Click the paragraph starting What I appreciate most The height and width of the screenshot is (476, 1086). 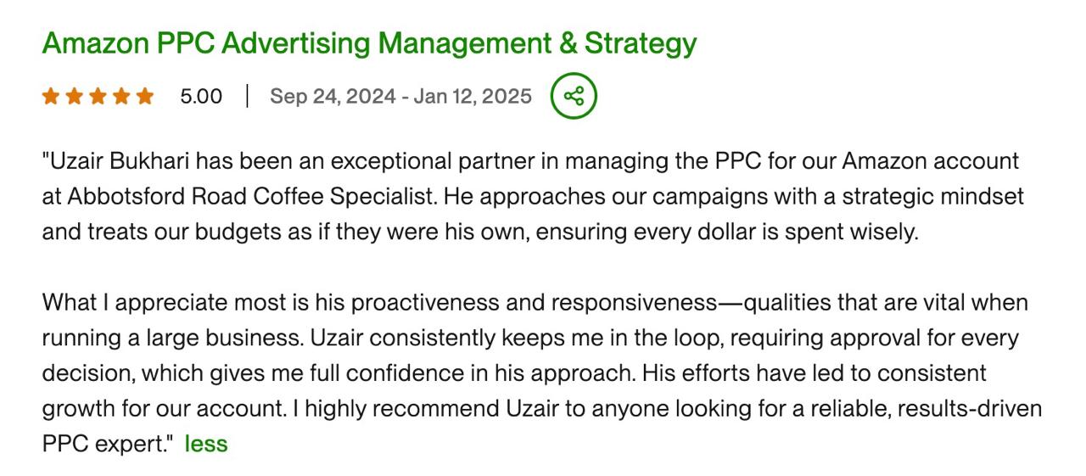[542, 373]
